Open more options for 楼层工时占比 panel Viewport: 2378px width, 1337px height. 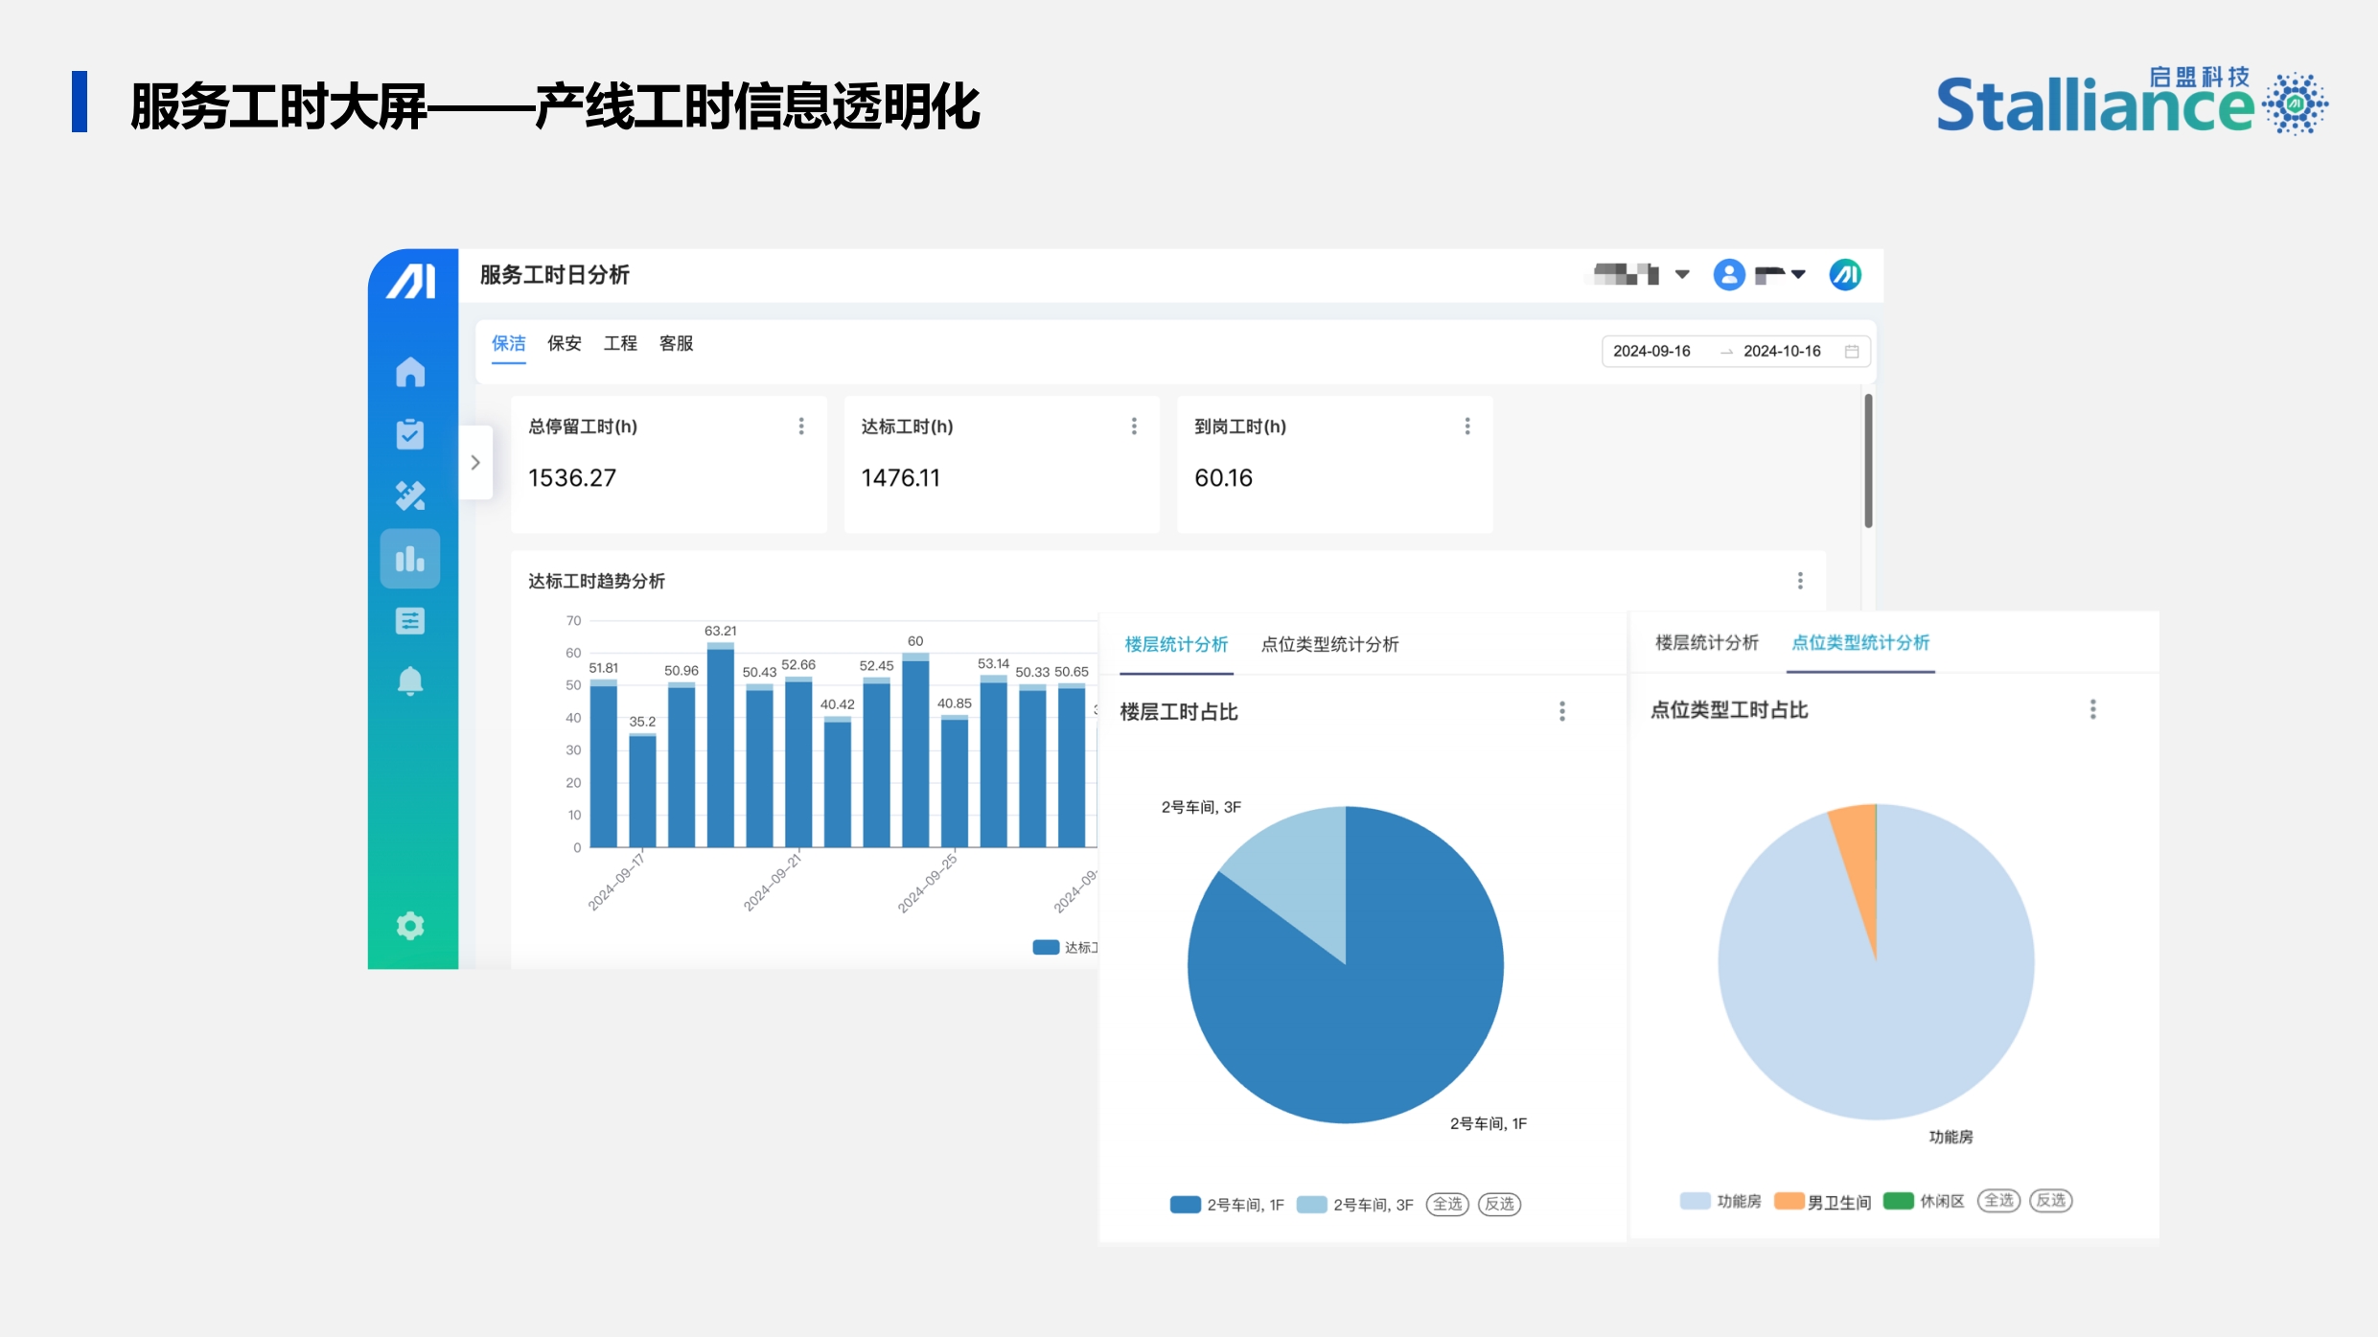(1562, 711)
